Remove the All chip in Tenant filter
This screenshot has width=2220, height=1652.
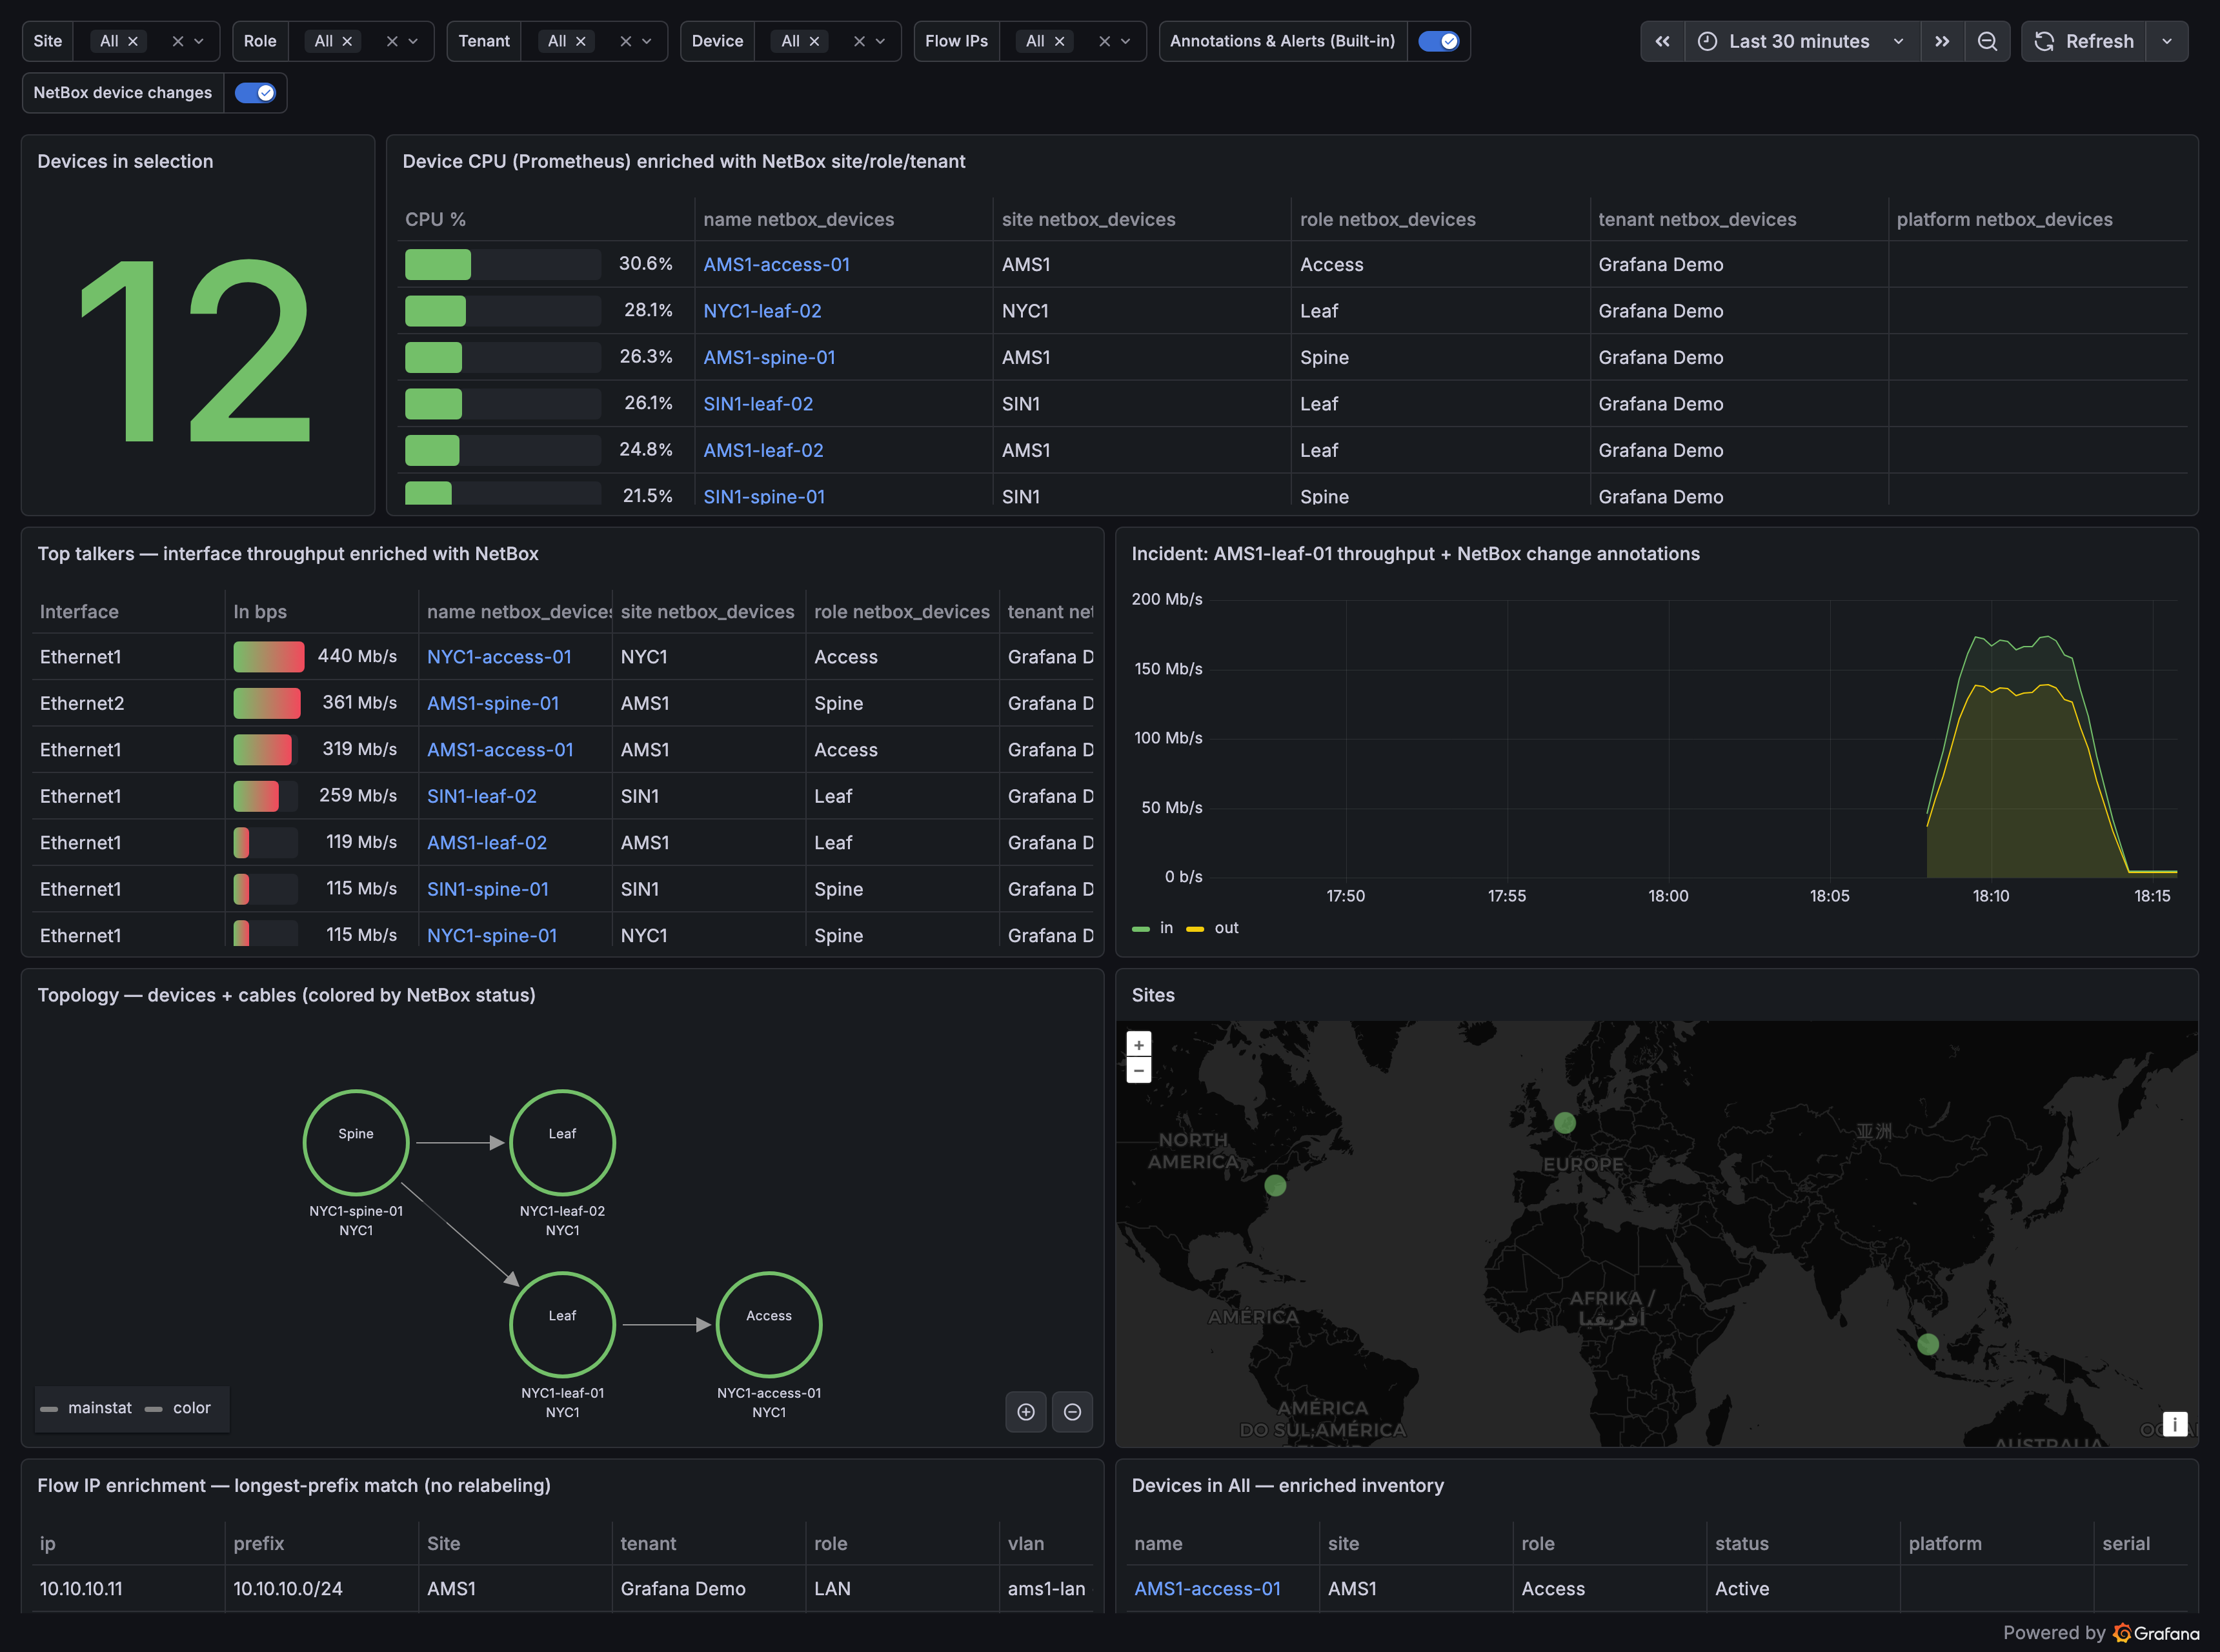pyautogui.click(x=581, y=41)
